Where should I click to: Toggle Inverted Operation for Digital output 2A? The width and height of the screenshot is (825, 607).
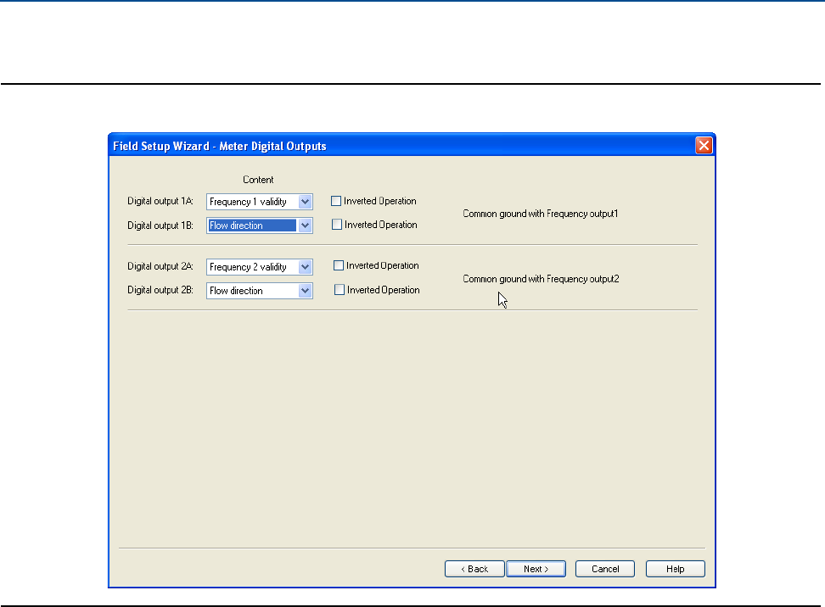[340, 266]
